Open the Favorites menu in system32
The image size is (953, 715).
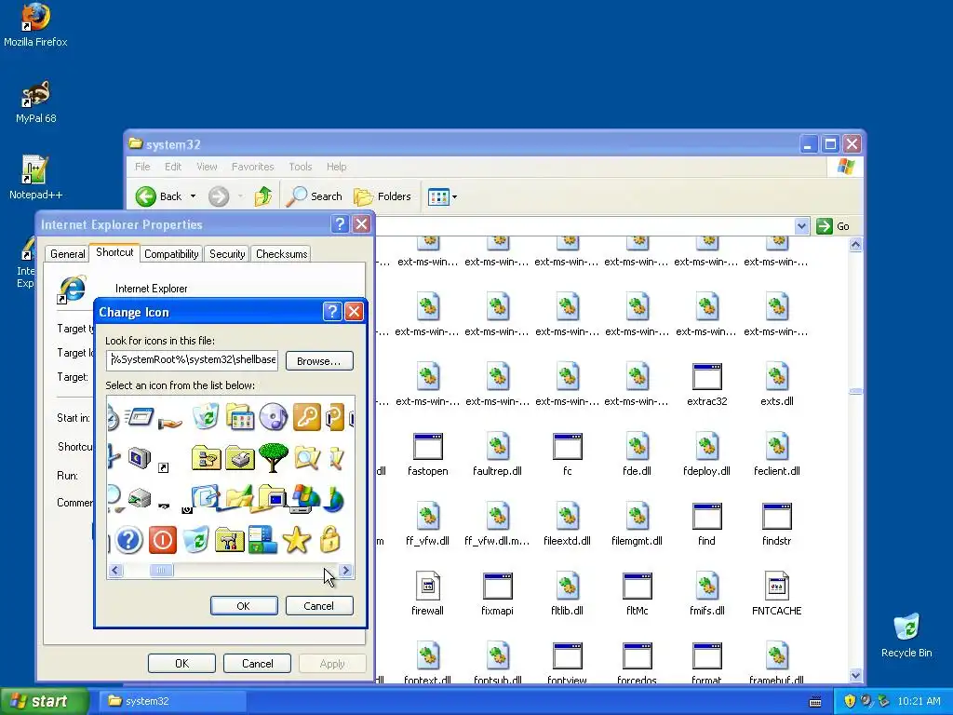[252, 167]
